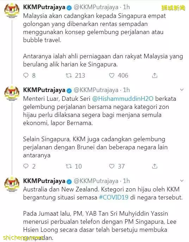
Task: Open @KKMPutrajaya handle on second tweet
Action: coord(96,90)
